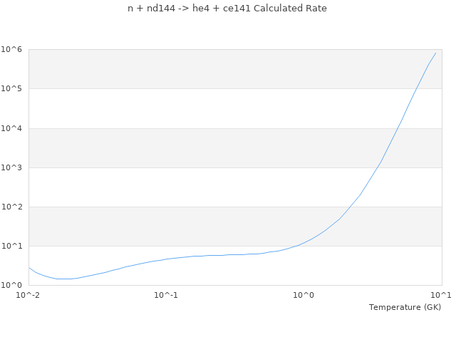Click the blue curve's leftmost starting point
The height and width of the screenshot is (342, 456).
(29, 268)
